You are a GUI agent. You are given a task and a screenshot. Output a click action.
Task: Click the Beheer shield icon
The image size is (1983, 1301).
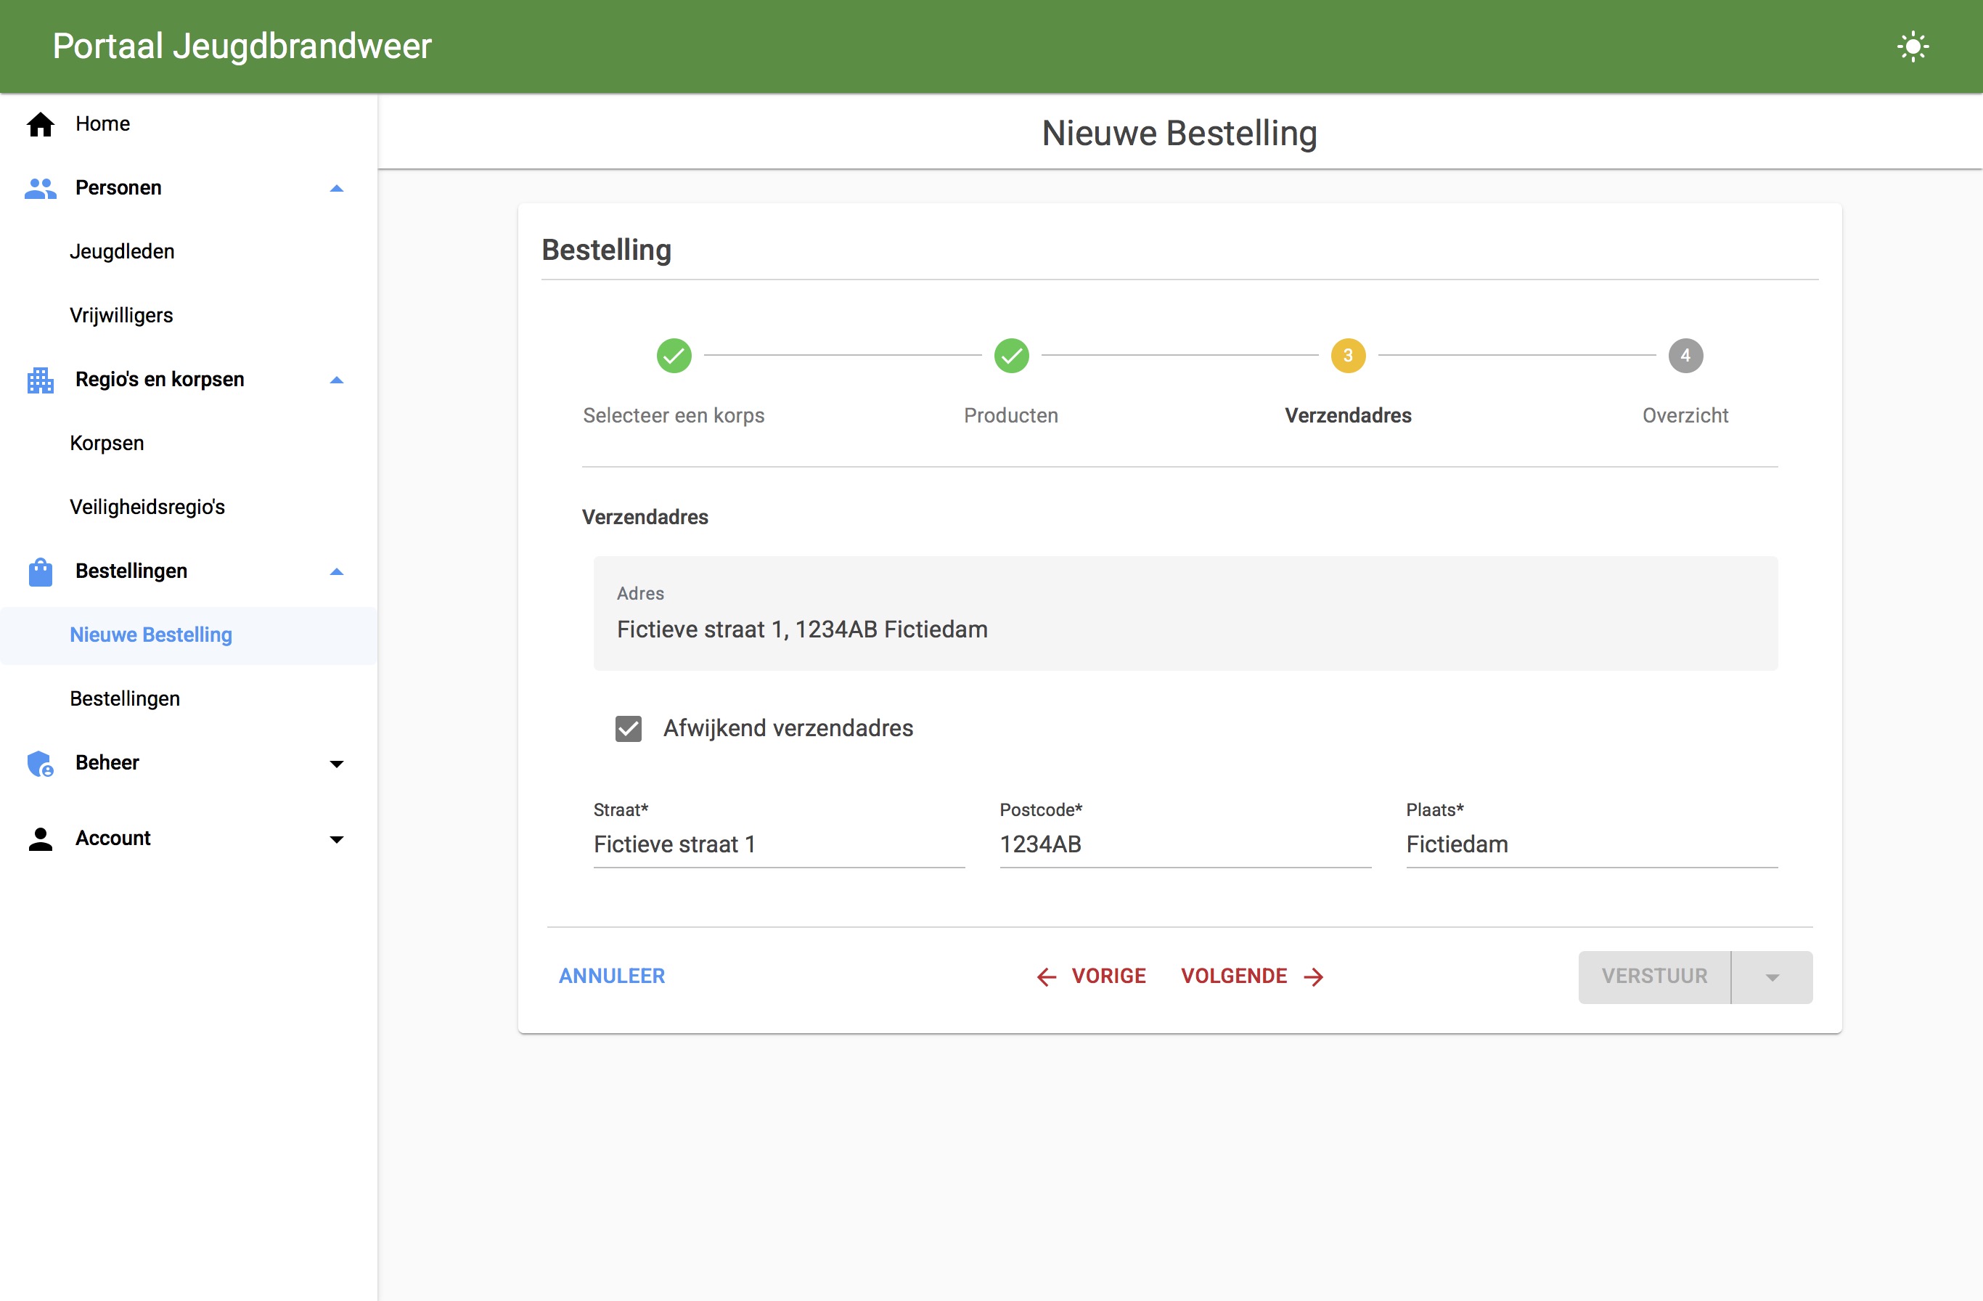pyautogui.click(x=40, y=764)
